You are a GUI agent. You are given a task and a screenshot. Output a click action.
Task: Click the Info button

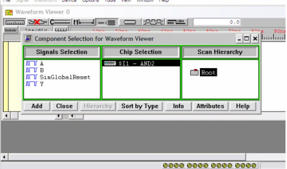178,106
